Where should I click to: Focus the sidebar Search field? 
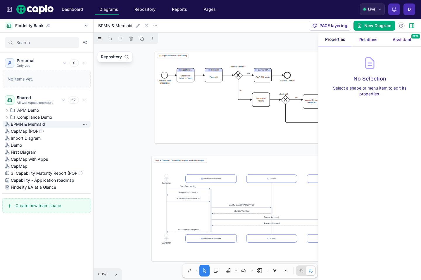(42, 43)
